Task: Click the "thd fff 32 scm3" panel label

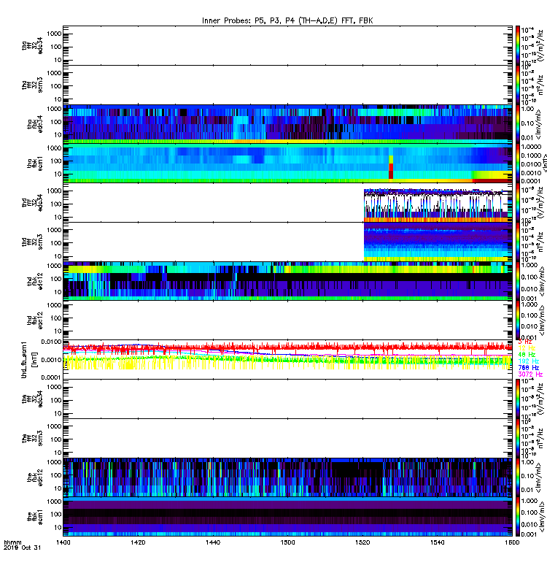Action: tap(32, 242)
